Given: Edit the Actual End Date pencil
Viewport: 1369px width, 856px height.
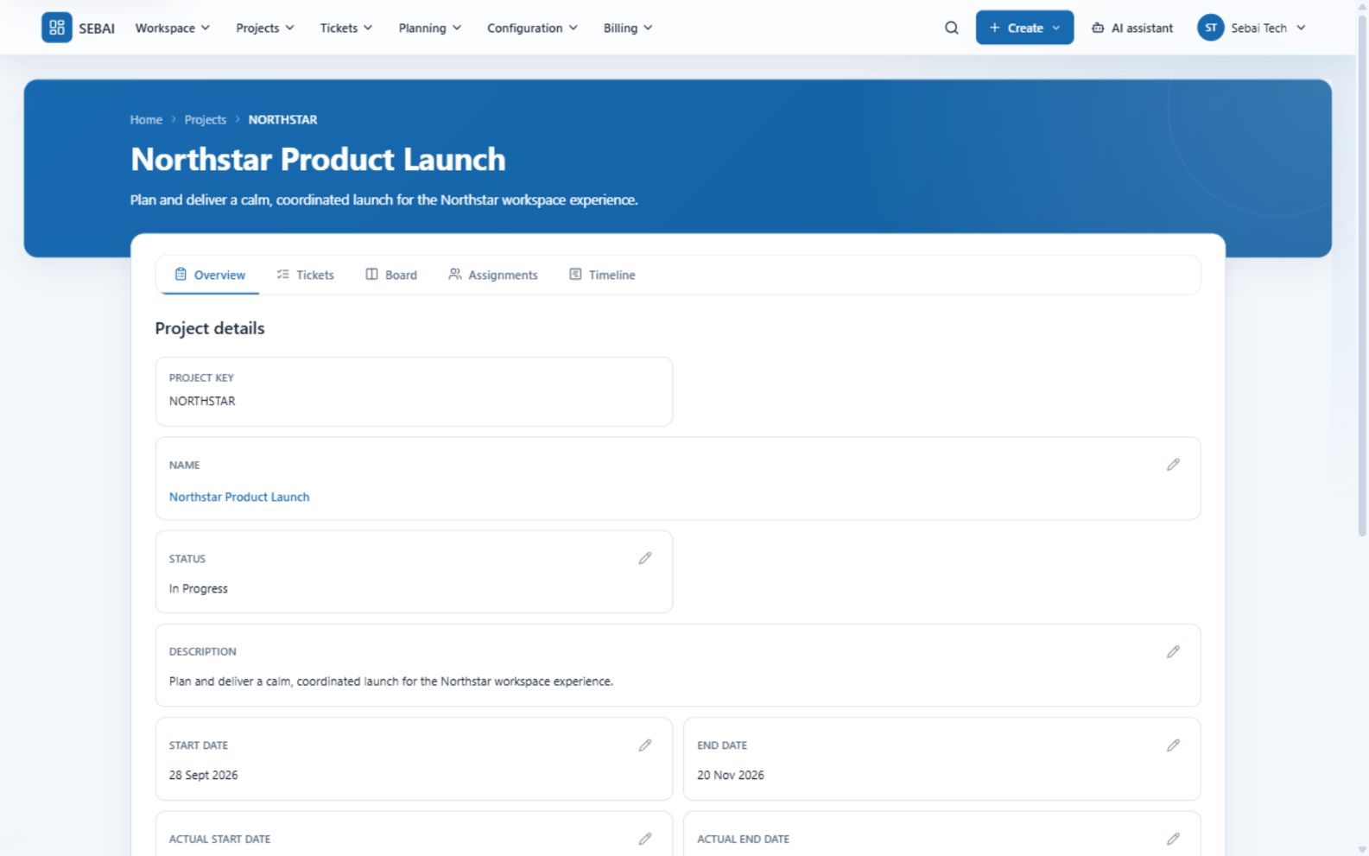Looking at the screenshot, I should tap(1173, 839).
